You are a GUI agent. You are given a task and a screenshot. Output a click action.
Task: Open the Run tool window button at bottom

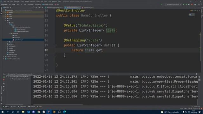pyautogui.click(x=6, y=107)
